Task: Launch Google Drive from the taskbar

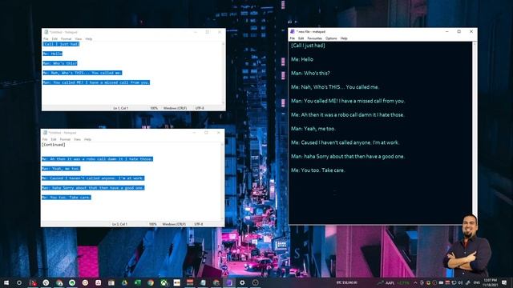Action: [124, 282]
